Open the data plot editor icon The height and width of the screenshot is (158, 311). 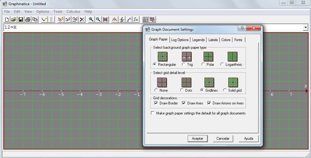coord(152,19)
